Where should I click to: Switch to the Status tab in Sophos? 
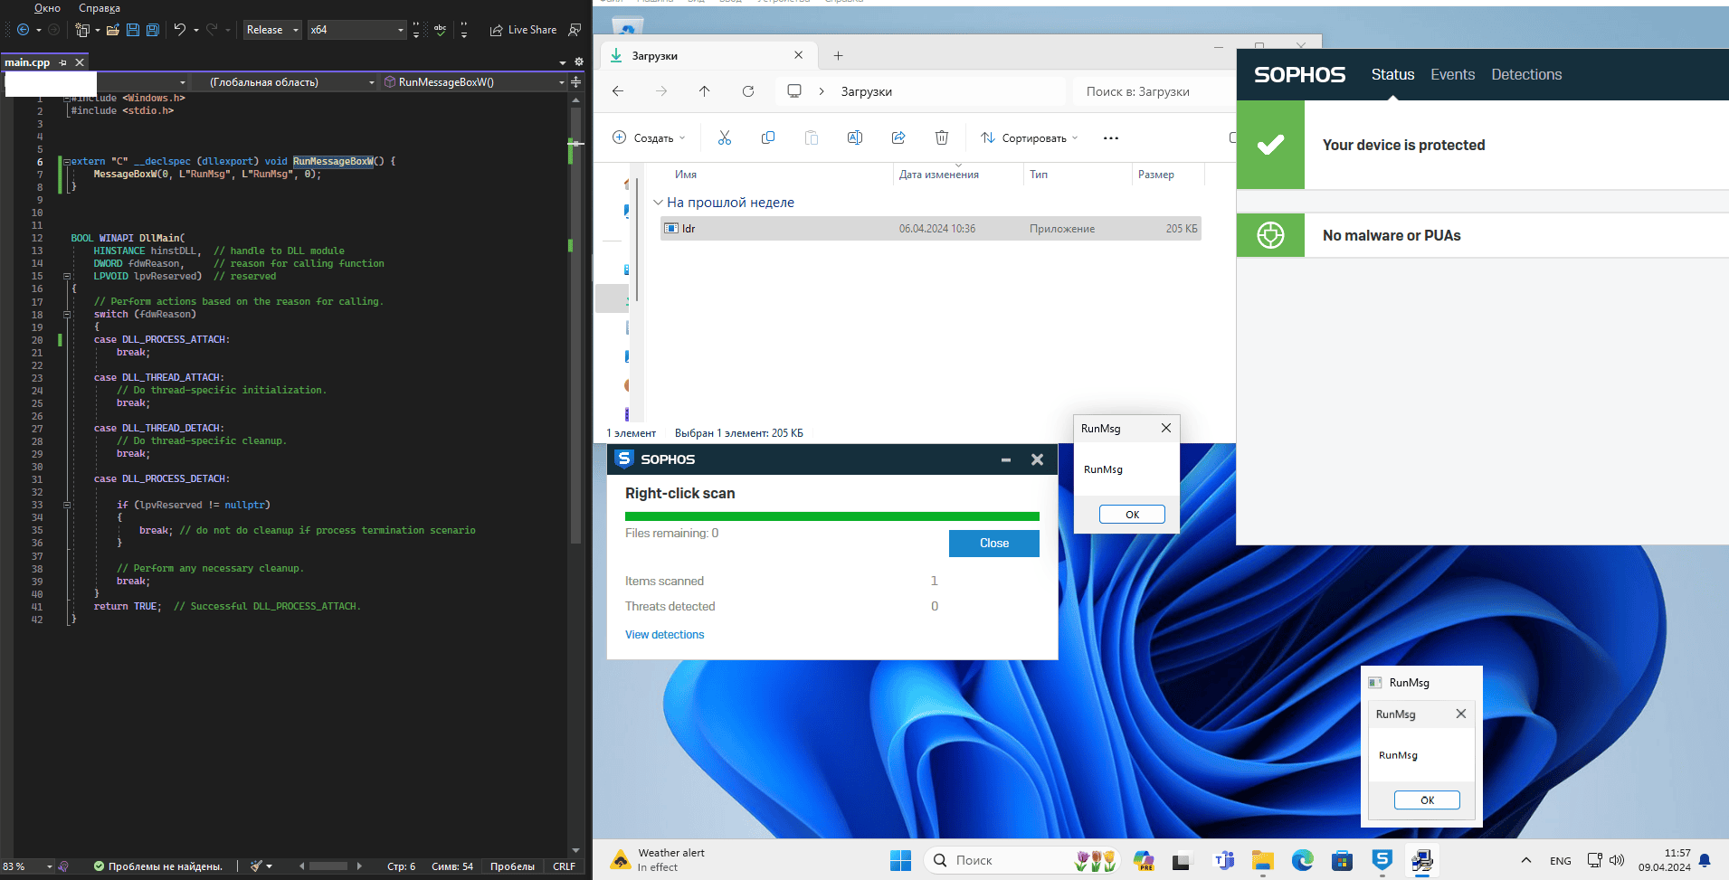tap(1392, 75)
